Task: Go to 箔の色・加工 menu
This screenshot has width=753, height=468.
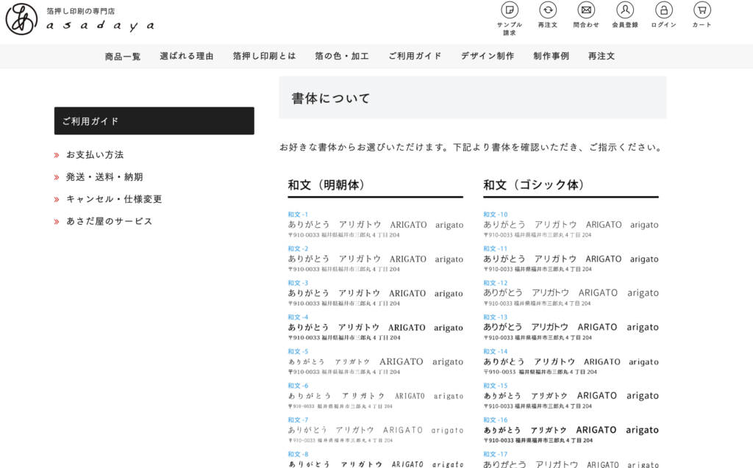Action: point(342,56)
